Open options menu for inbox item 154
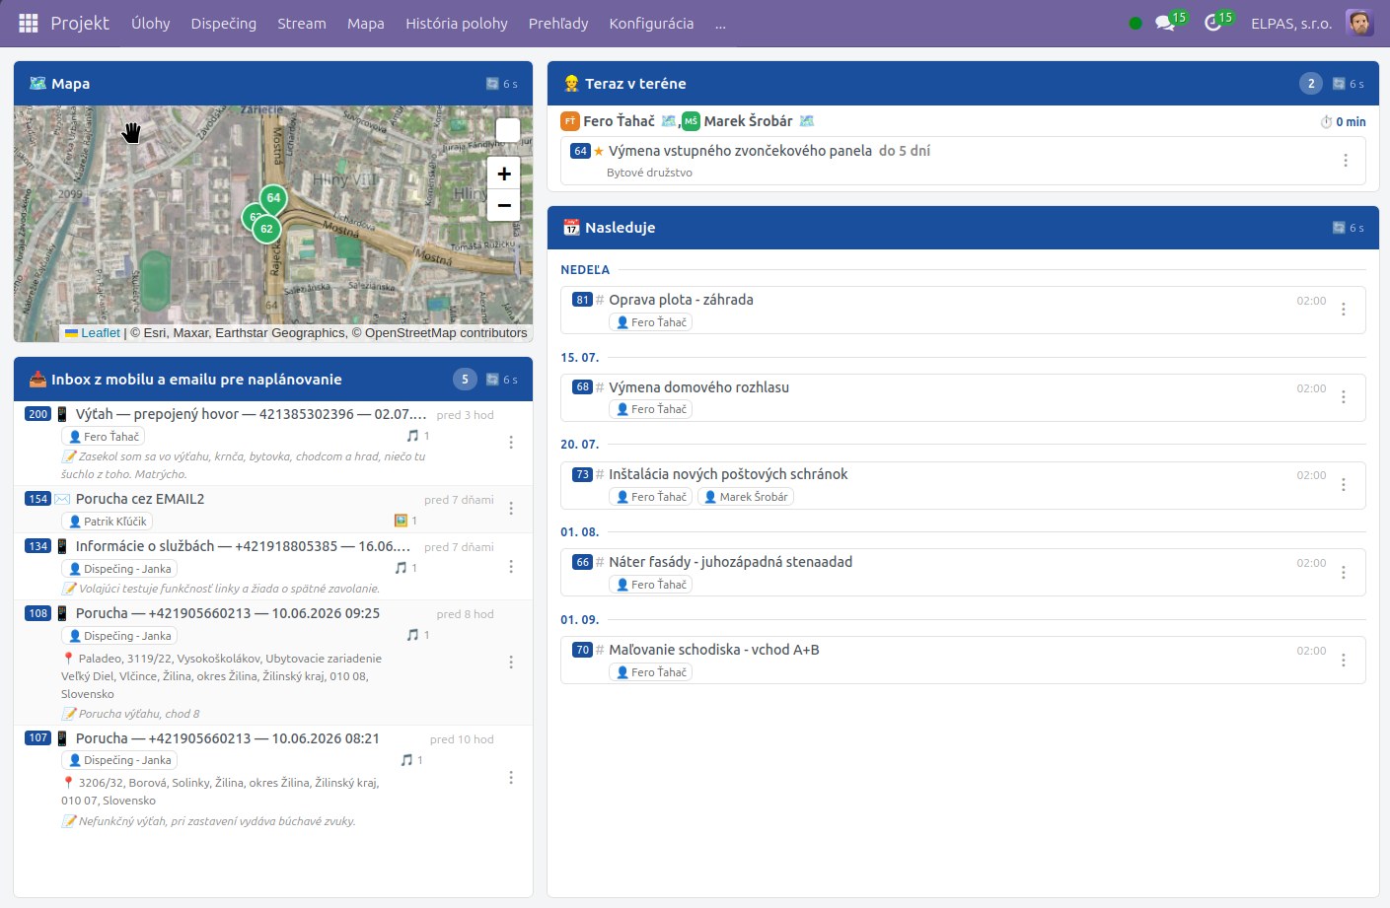 pyautogui.click(x=511, y=508)
